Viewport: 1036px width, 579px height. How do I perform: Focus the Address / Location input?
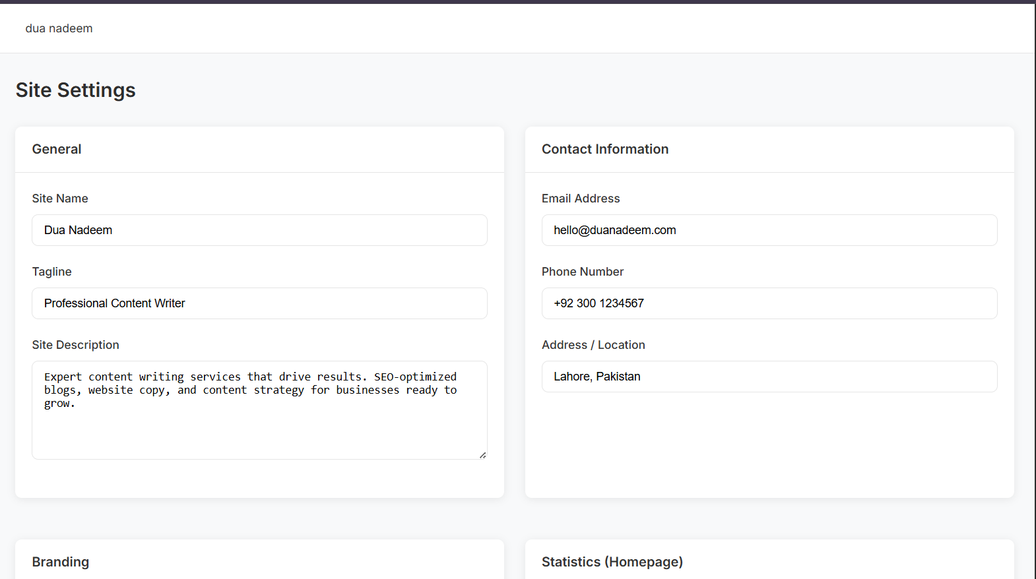tap(769, 377)
